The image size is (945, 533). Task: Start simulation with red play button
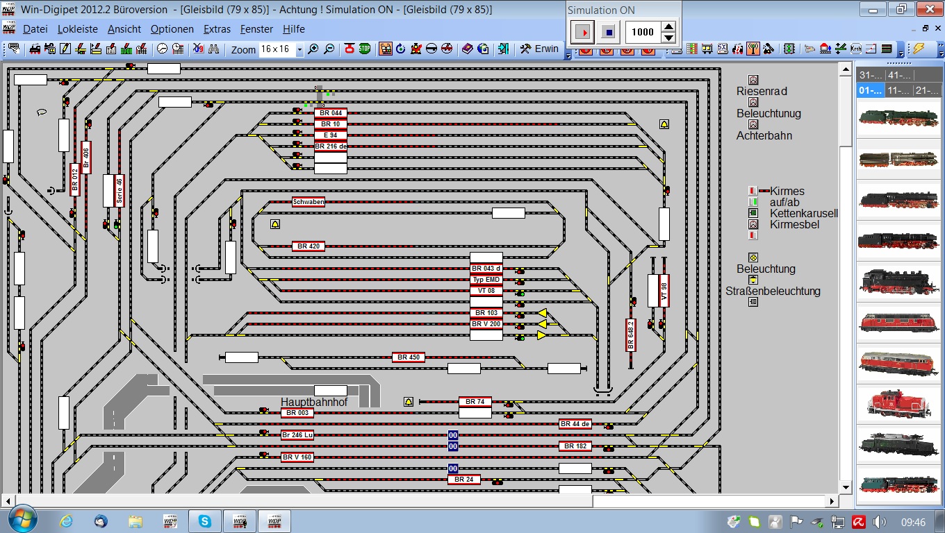[x=583, y=32]
